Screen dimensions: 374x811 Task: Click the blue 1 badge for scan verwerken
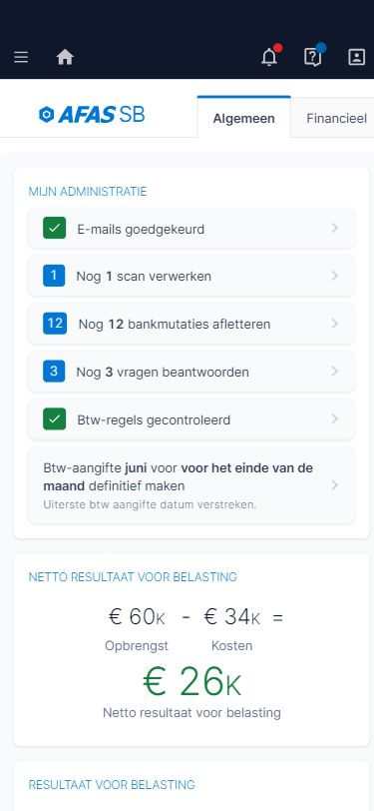pyautogui.click(x=54, y=276)
